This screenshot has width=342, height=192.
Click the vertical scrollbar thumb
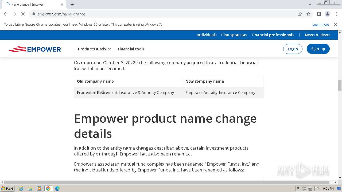[x=340, y=85]
